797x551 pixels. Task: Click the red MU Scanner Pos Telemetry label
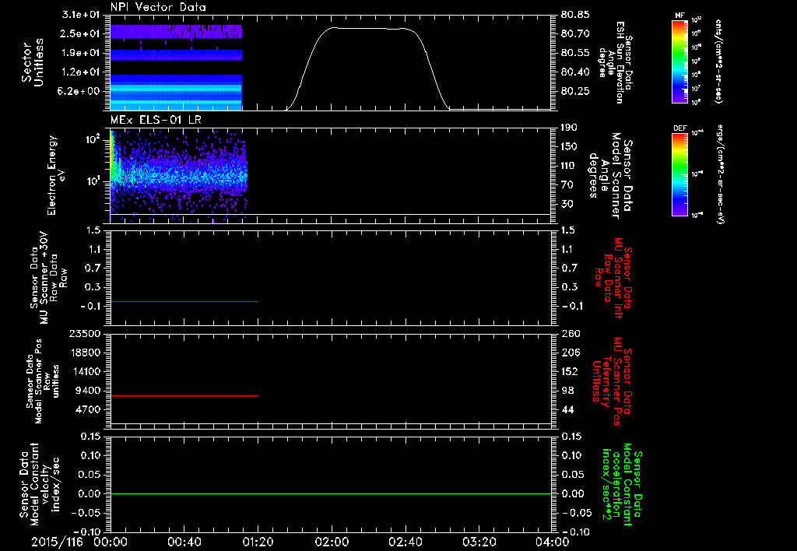pos(612,381)
